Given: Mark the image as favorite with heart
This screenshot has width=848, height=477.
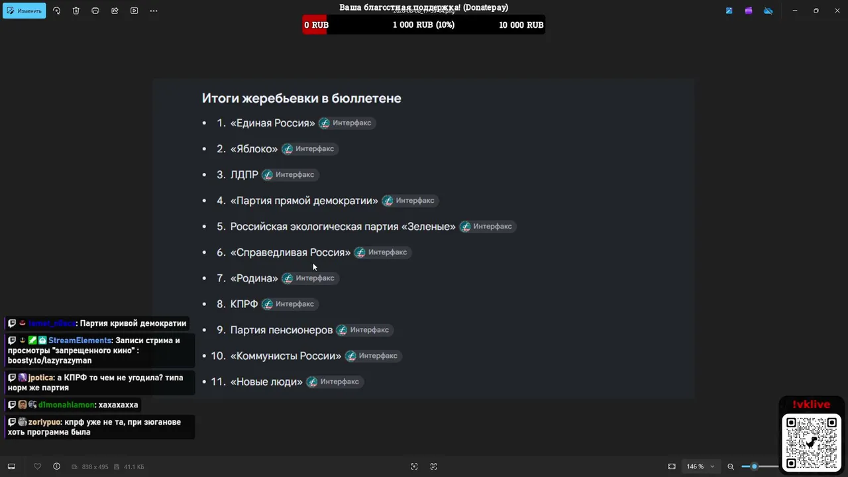Looking at the screenshot, I should click(x=37, y=466).
